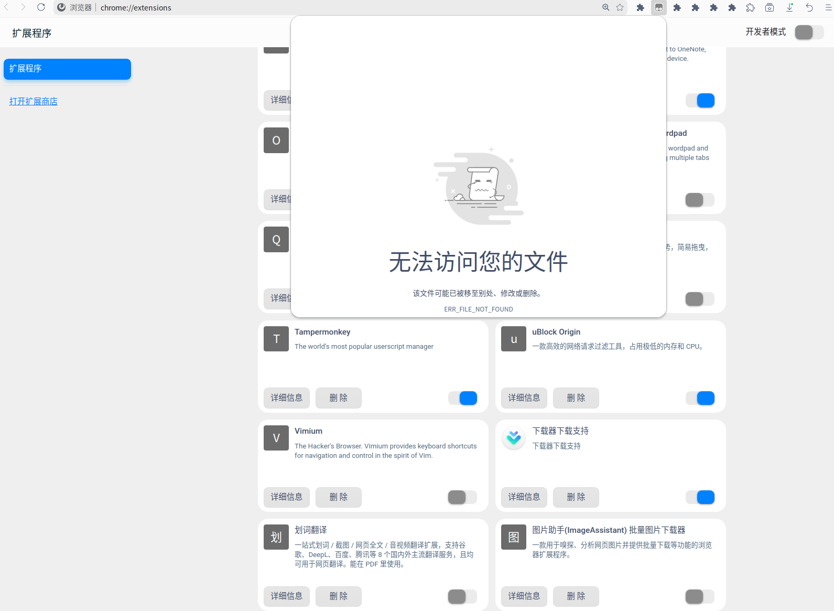Viewport: 834px width, 611px height.
Task: Remove Tampermonkey with 删除
Action: [339, 398]
